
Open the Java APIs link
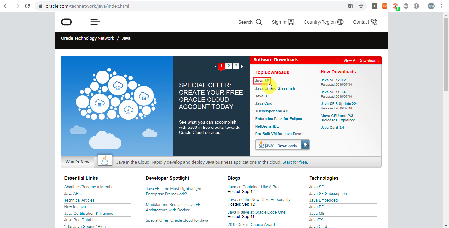73,194
